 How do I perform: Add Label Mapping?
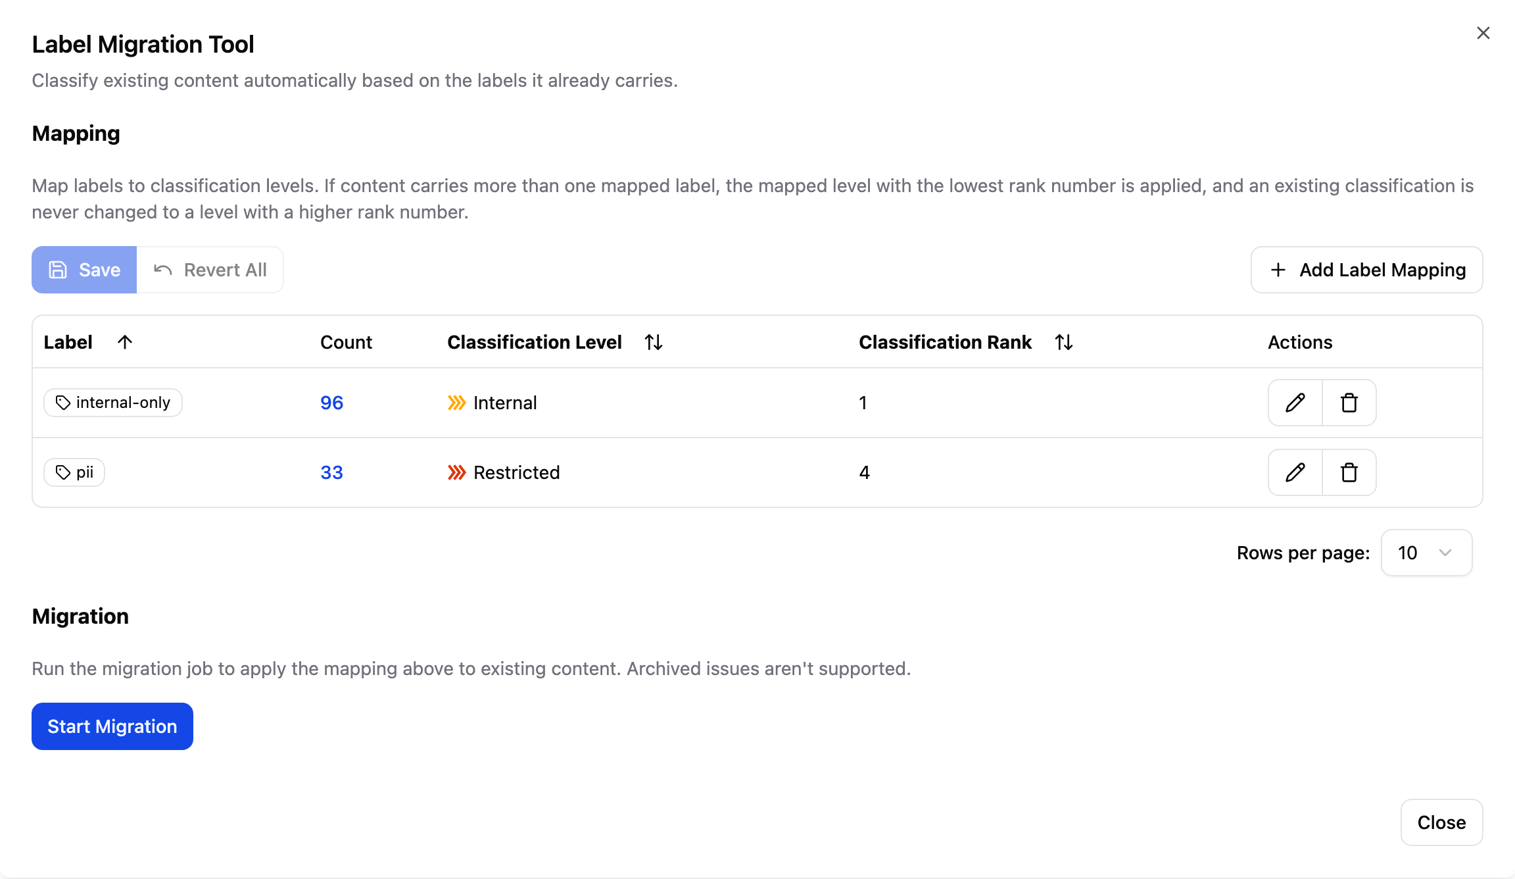1366,270
